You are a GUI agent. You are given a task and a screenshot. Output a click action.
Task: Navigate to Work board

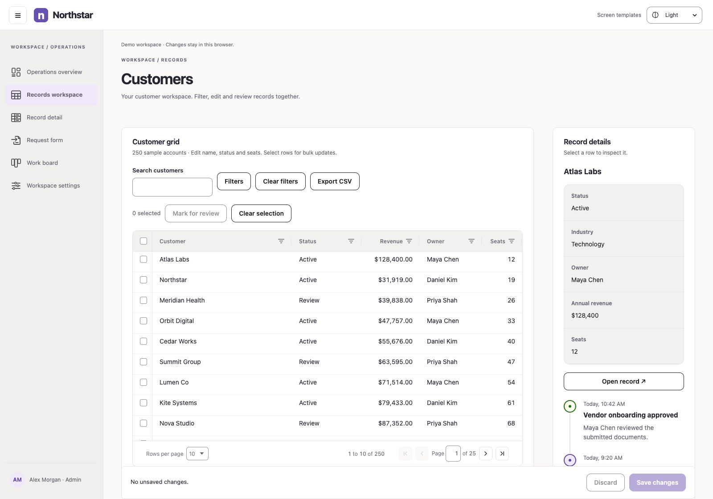coord(52,163)
